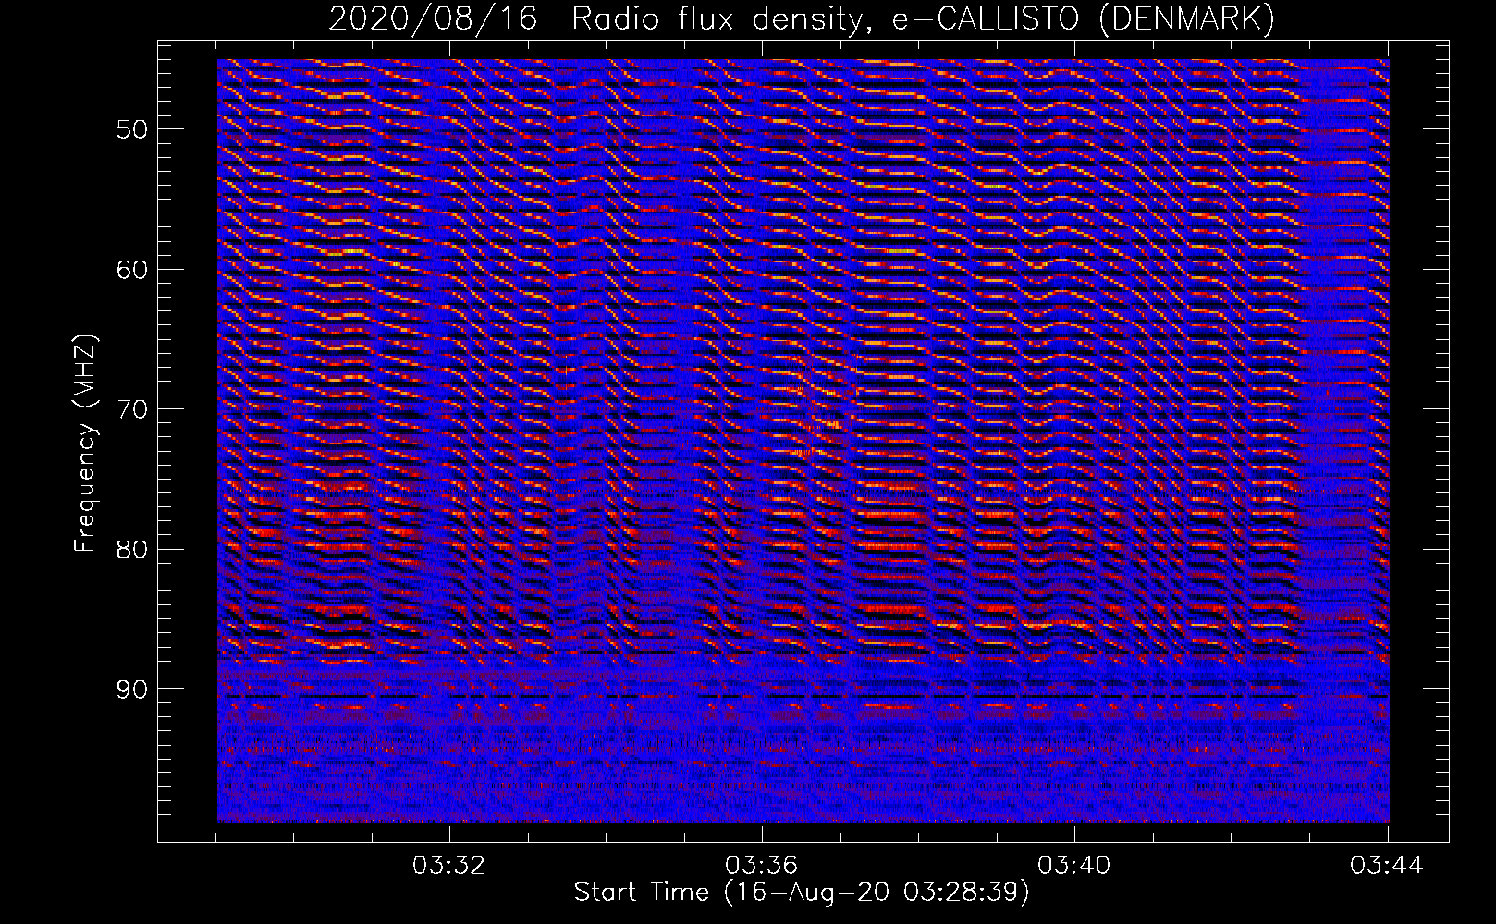Click the 70 frequency tick label

coord(132,408)
